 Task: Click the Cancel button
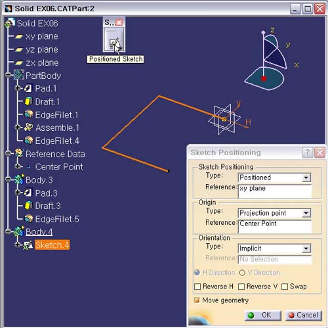point(304,316)
